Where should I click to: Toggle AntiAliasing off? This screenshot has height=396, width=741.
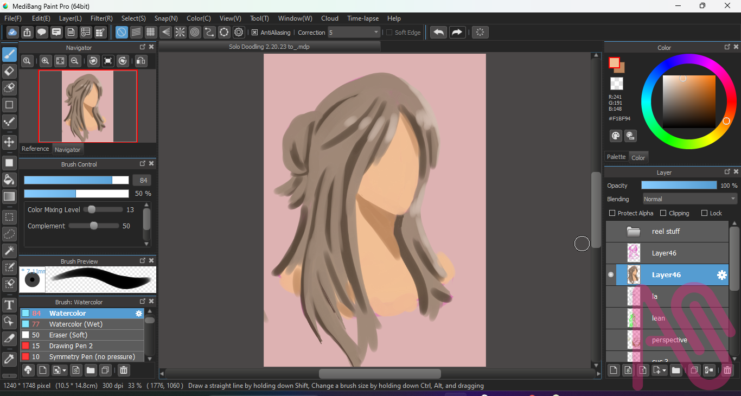point(255,33)
